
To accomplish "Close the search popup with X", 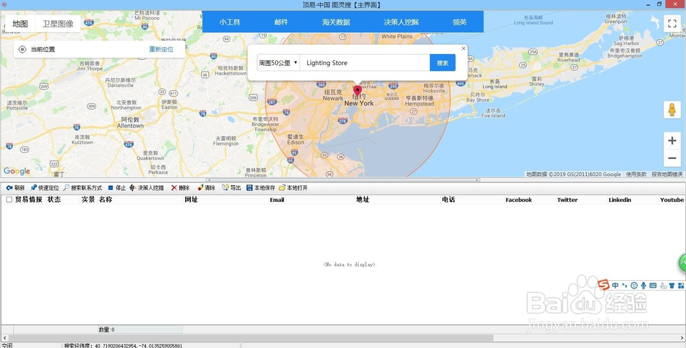I will point(464,49).
